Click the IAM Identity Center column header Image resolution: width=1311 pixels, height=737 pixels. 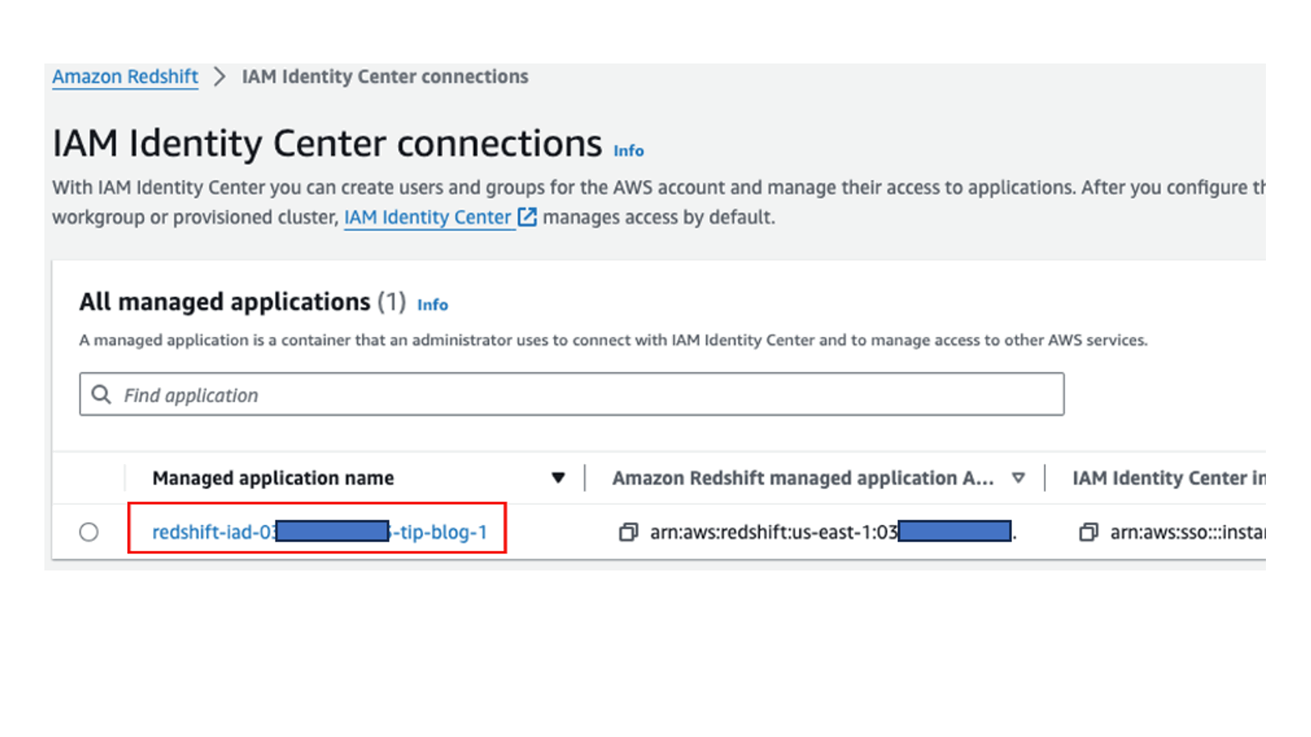pyautogui.click(x=1168, y=478)
